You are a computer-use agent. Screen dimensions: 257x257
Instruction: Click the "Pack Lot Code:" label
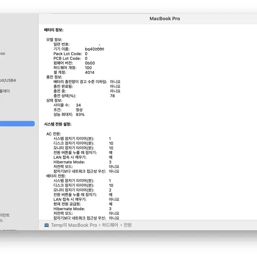pyautogui.click(x=68, y=54)
